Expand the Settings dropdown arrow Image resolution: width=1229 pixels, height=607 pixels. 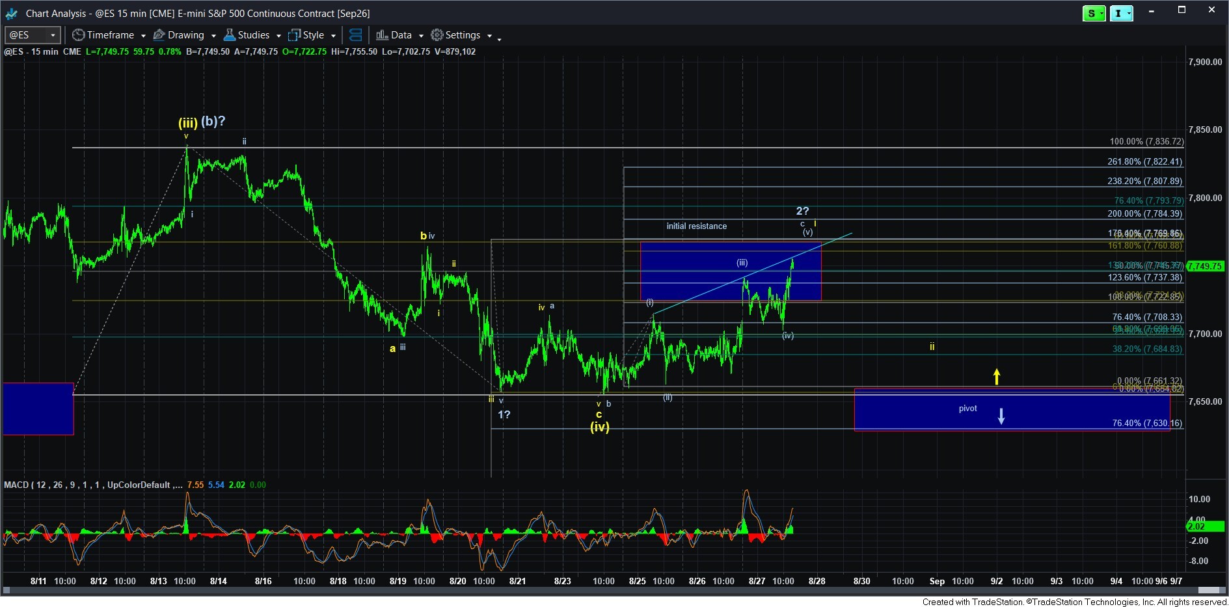tap(489, 36)
